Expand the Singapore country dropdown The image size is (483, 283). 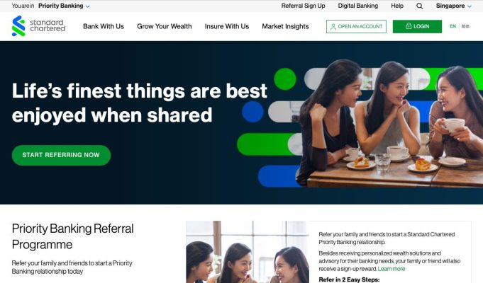[453, 6]
